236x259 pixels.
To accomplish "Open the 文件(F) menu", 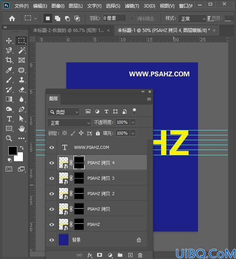I will pyautogui.click(x=21, y=6).
